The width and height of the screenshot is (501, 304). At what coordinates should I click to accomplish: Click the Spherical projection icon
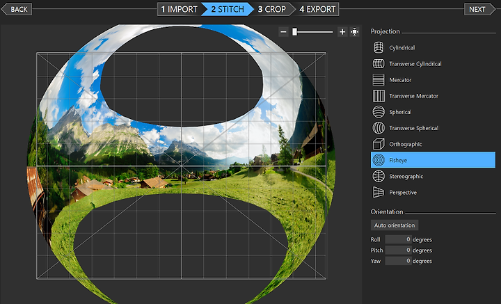(x=379, y=112)
